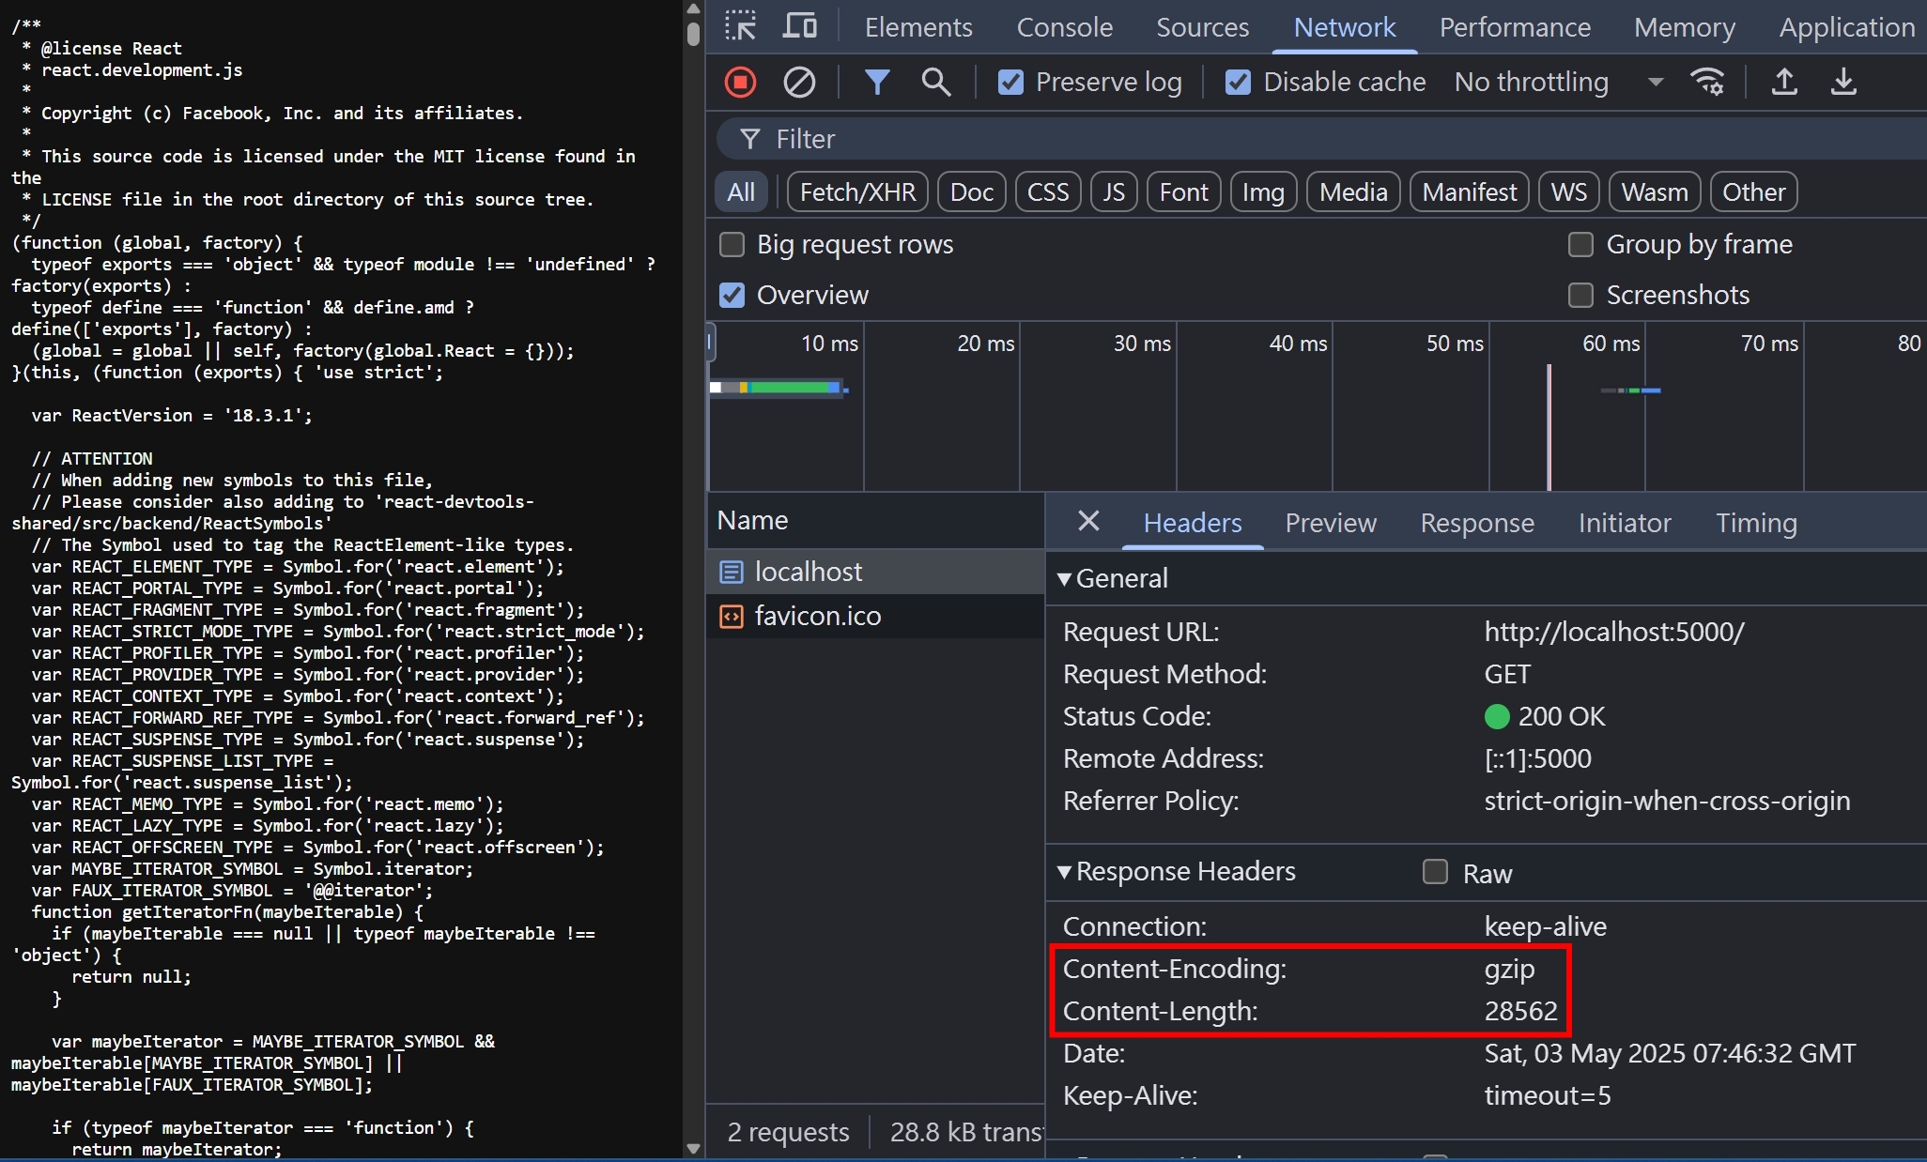Filter by JS requests

(1114, 192)
